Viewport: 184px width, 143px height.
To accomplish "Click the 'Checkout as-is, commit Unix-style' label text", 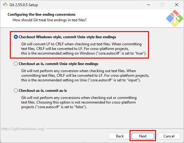I will (x=58, y=64).
